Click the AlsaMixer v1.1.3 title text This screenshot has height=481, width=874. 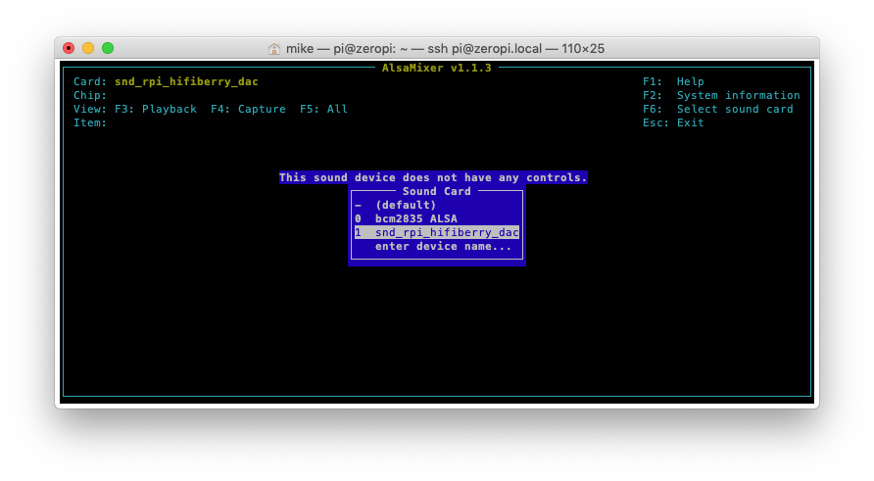pyautogui.click(x=436, y=68)
